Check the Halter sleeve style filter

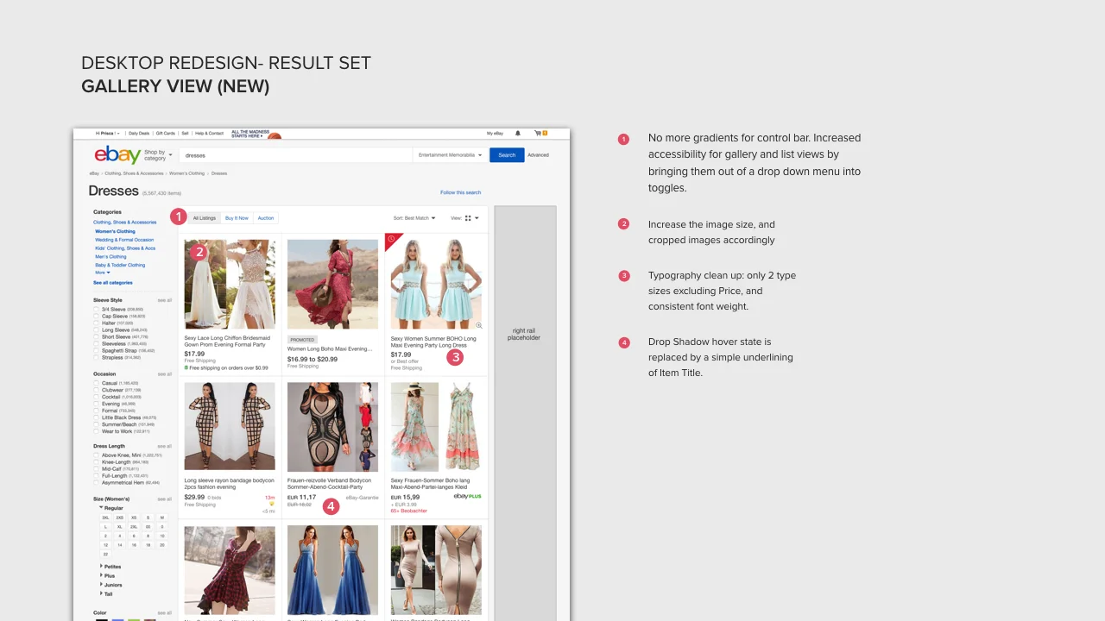[96, 323]
